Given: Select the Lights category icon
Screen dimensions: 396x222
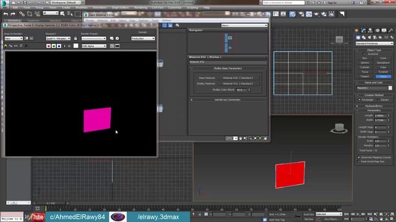Looking at the screenshot, I should point(369,37).
